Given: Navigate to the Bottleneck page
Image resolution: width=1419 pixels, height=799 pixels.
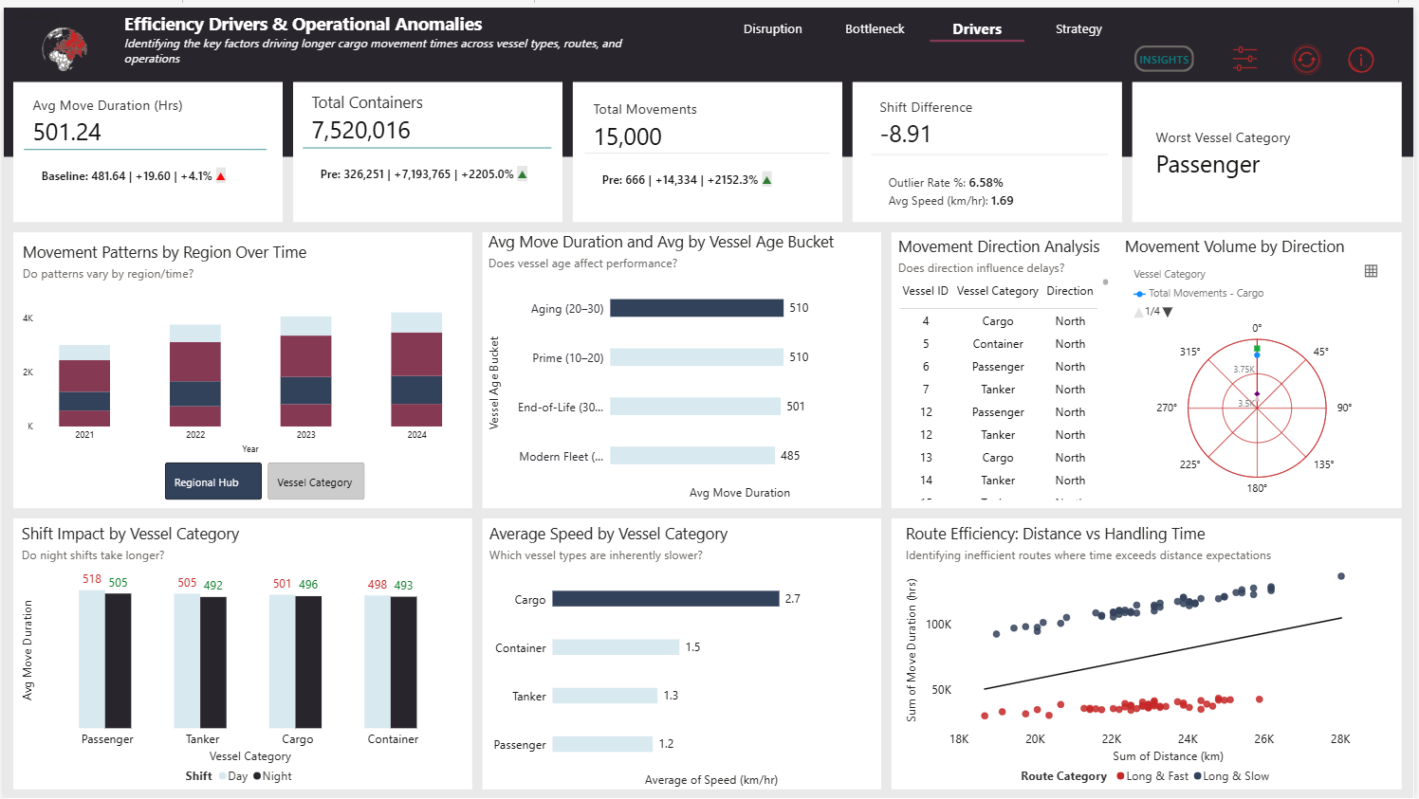Looking at the screenshot, I should [x=875, y=29].
